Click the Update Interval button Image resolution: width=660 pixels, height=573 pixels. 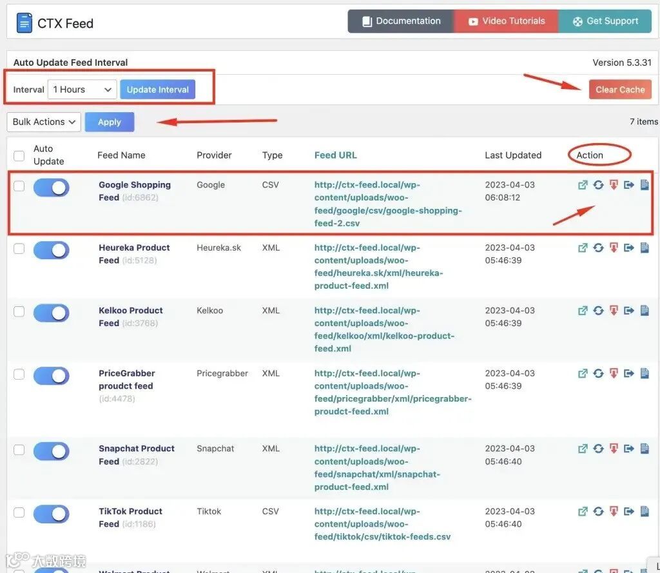click(158, 90)
